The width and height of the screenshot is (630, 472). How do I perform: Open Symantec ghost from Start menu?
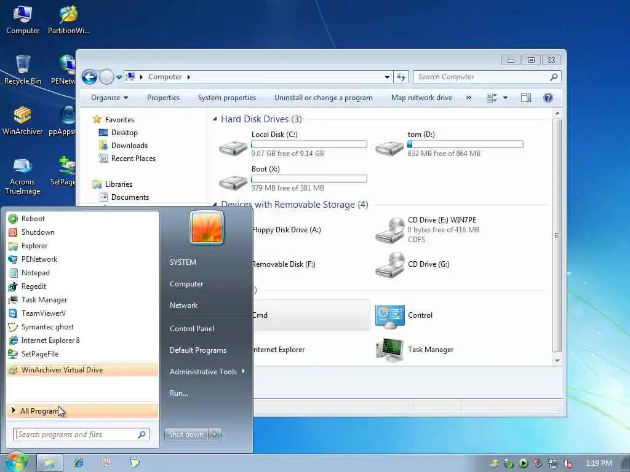tap(82, 327)
